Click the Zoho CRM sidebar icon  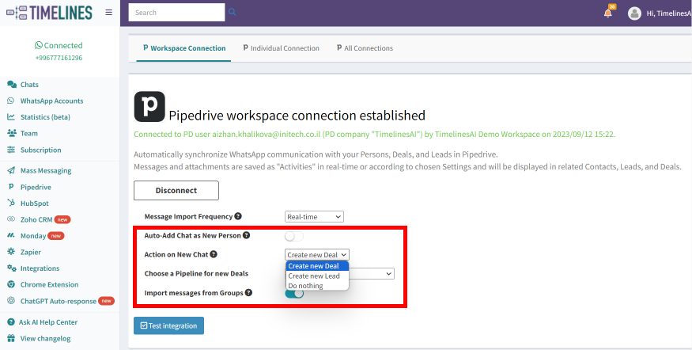point(11,219)
